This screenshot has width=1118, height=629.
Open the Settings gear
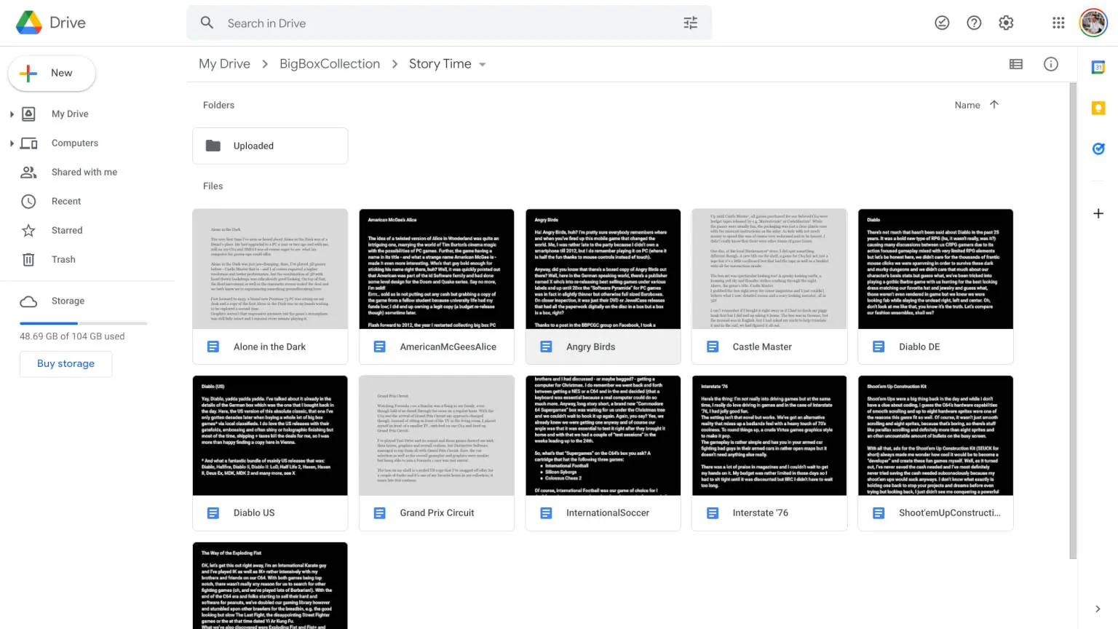1006,23
